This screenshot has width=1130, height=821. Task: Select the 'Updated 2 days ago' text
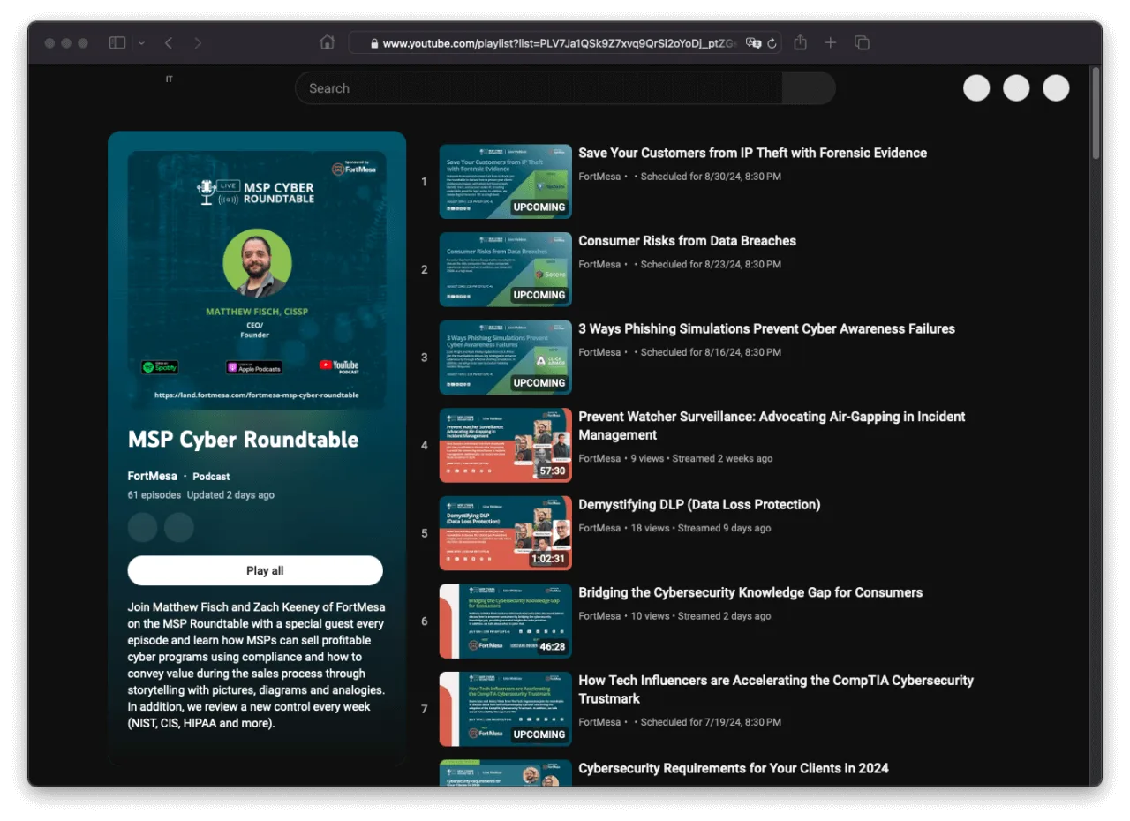pyautogui.click(x=230, y=495)
